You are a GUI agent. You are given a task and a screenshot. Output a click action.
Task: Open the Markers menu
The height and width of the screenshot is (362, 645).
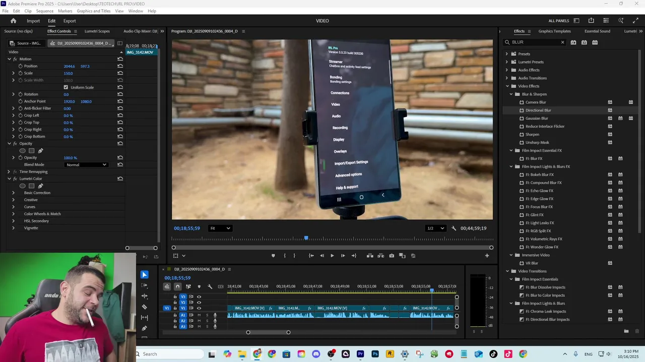click(x=65, y=11)
